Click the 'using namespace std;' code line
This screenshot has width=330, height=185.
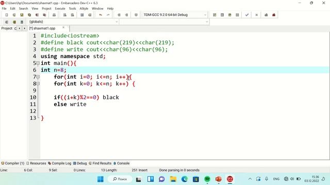73,56
